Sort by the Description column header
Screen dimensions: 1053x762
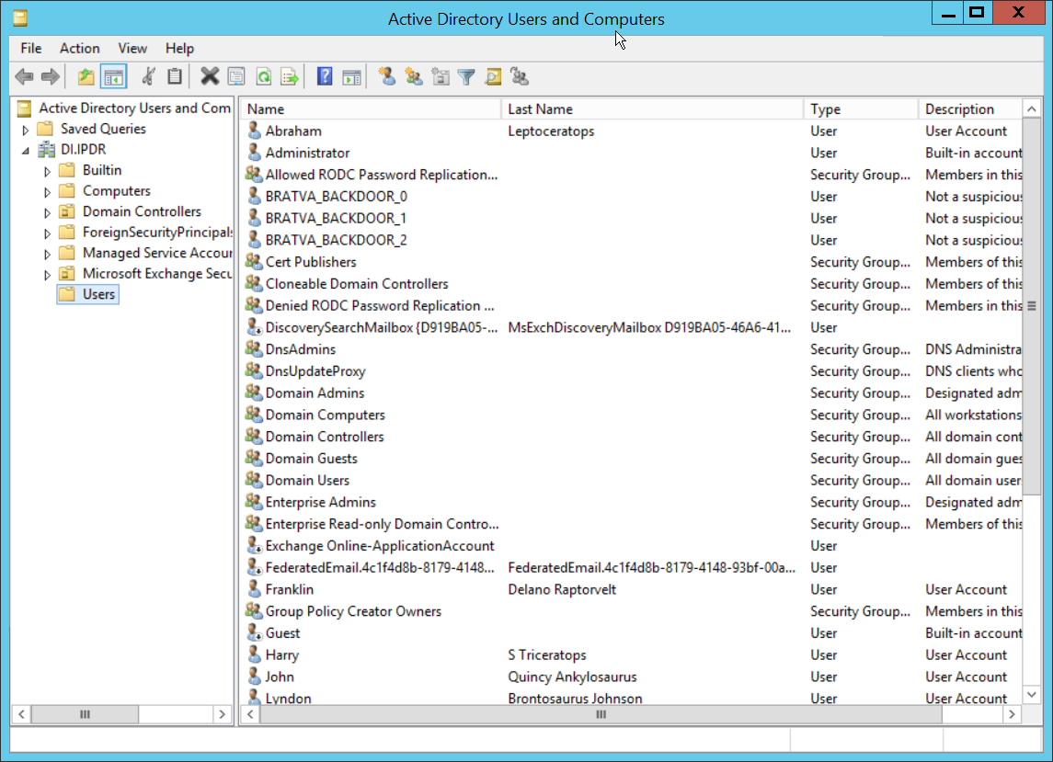[x=969, y=108]
